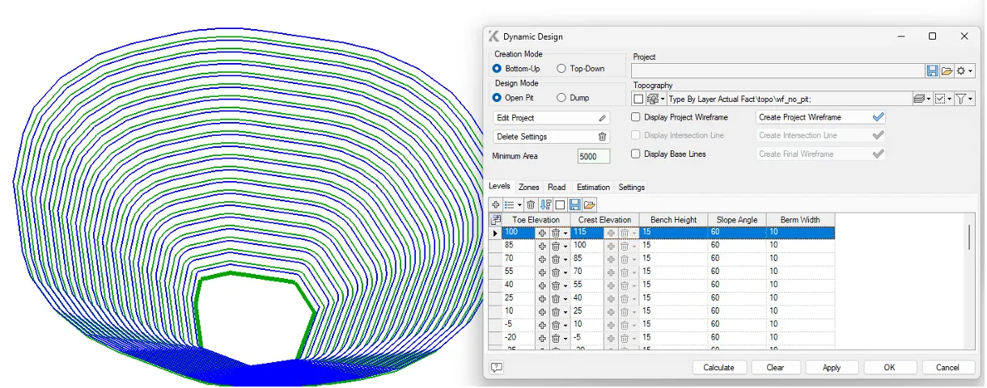
Task: Click Create Project Wireframe button
Action: tap(820, 117)
